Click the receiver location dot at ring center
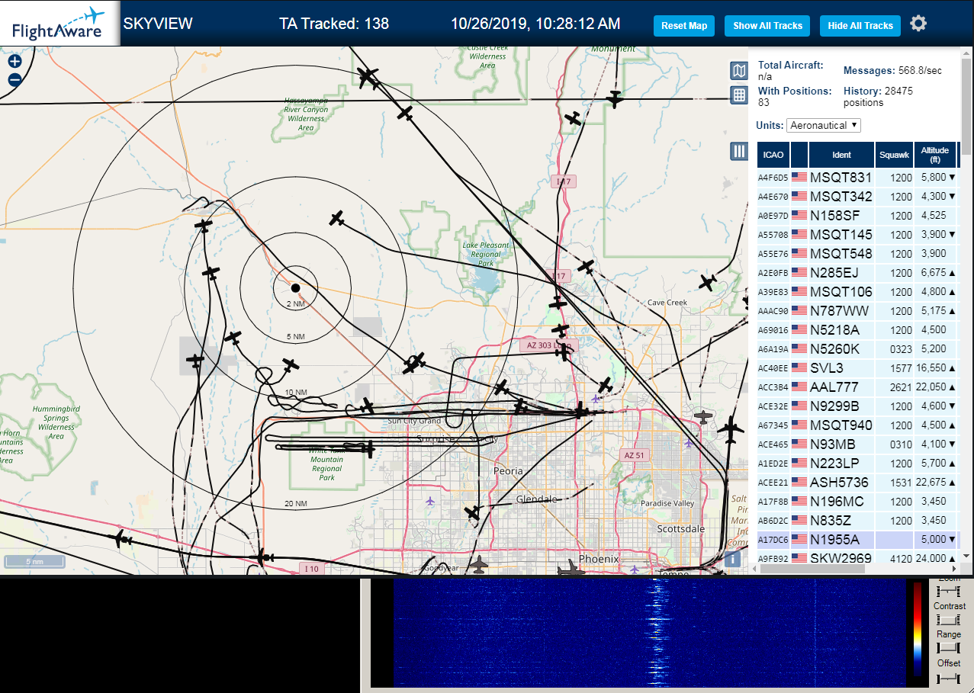974x693 pixels. click(295, 287)
